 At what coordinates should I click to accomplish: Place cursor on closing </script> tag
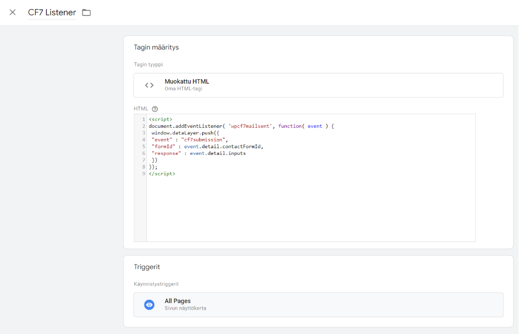pos(162,174)
